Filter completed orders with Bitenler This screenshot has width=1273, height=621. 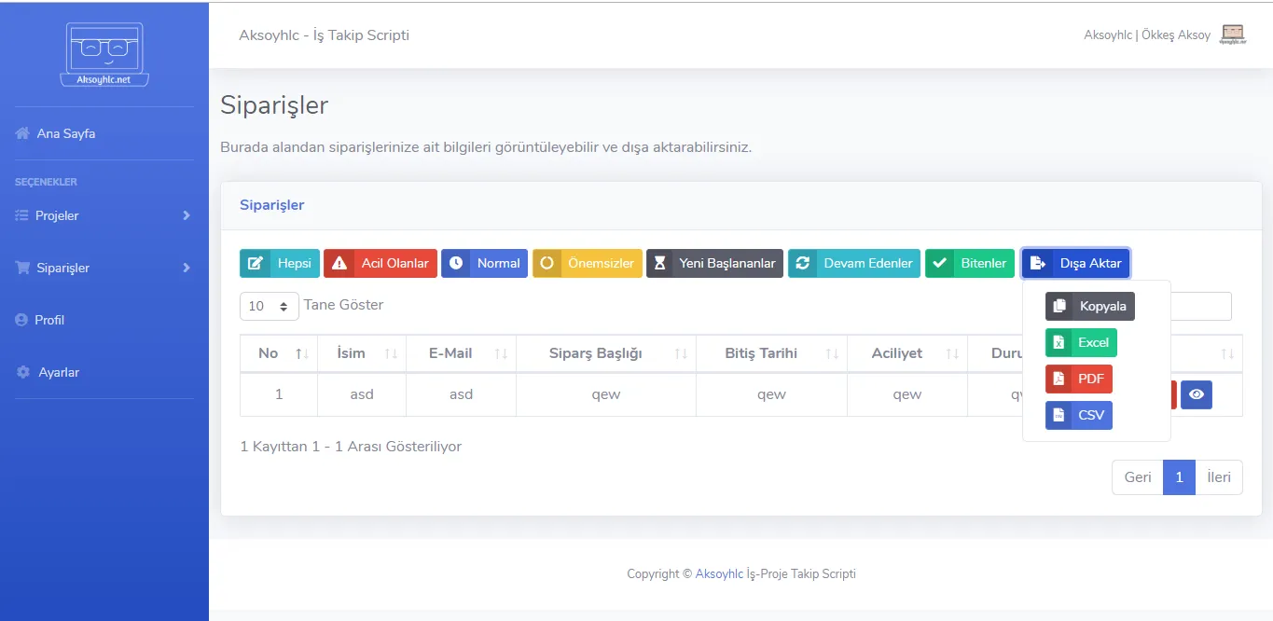[x=970, y=263]
